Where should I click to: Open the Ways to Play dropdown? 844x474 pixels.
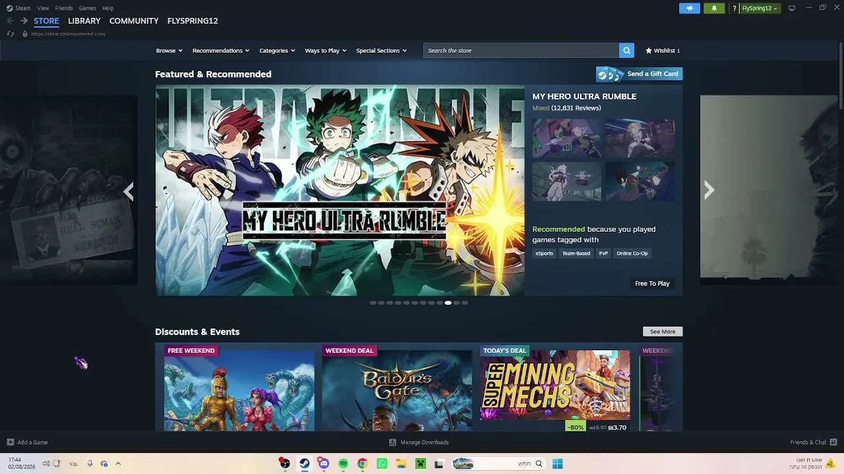click(326, 51)
